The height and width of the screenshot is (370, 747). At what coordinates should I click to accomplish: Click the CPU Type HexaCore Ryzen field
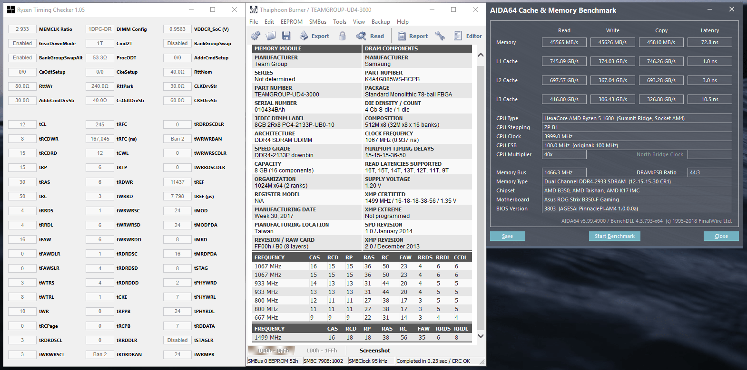[x=637, y=118]
